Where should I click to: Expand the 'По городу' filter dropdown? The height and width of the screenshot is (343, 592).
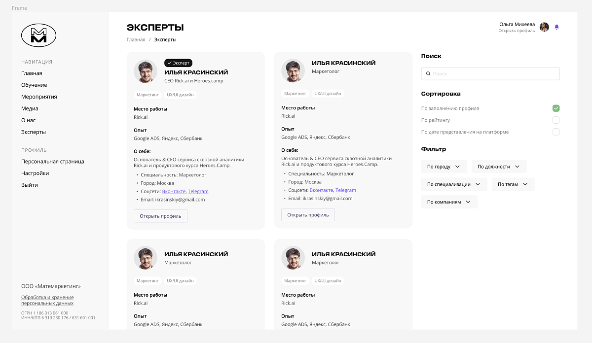[x=444, y=167]
